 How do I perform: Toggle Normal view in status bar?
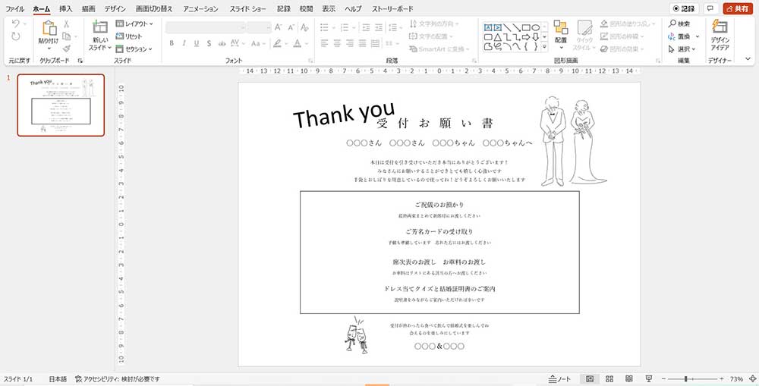pyautogui.click(x=590, y=379)
